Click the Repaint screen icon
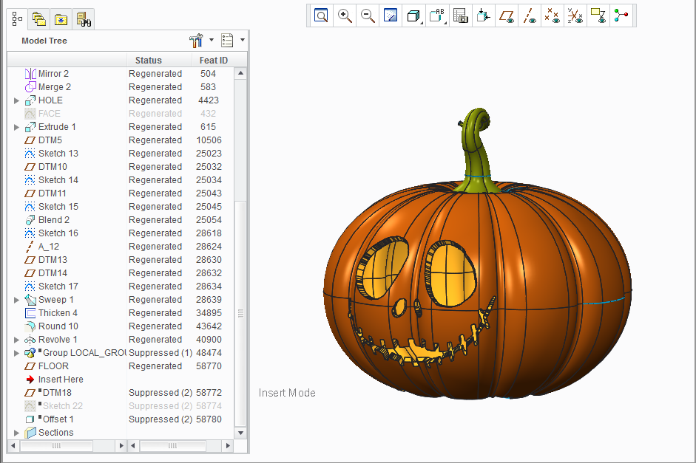Image resolution: width=696 pixels, height=463 pixels. pyautogui.click(x=391, y=16)
